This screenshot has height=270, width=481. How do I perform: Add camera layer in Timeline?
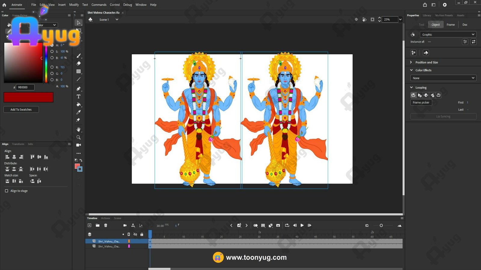click(x=125, y=225)
